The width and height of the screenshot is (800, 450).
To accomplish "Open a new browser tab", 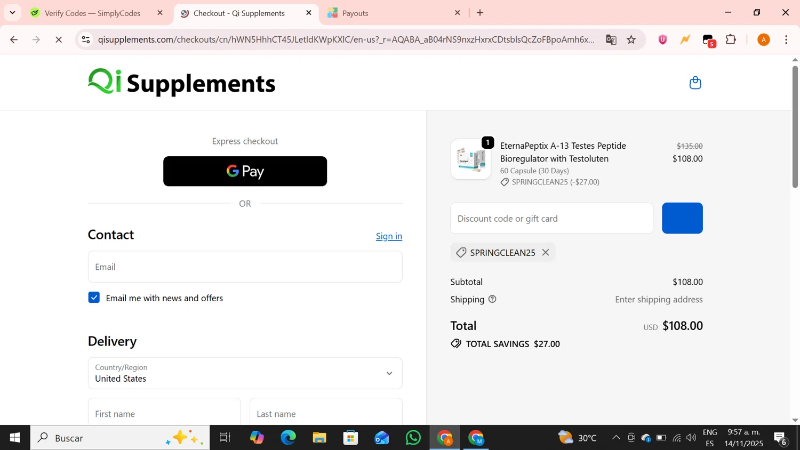I will tap(480, 13).
